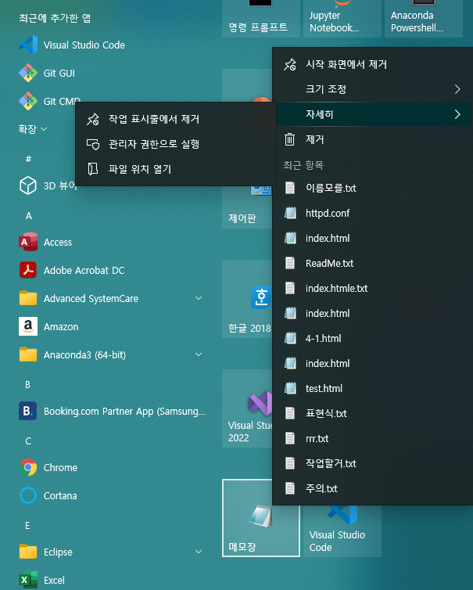Expand the Advanced SystemCare folder
The height and width of the screenshot is (590, 473).
199,298
